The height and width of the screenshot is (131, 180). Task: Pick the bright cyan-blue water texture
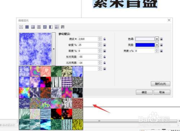(x=46, y=125)
